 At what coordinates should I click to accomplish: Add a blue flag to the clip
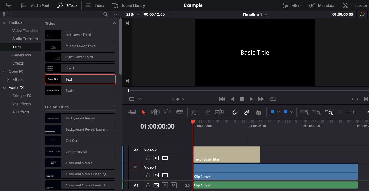click(x=286, y=112)
